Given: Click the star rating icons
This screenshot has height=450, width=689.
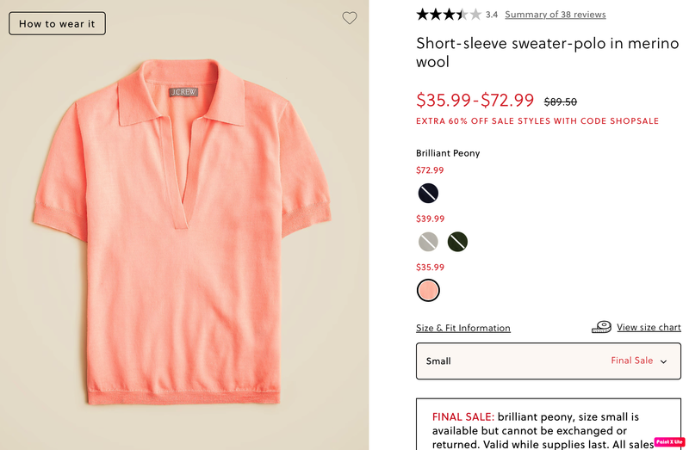Looking at the screenshot, I should pyautogui.click(x=449, y=15).
